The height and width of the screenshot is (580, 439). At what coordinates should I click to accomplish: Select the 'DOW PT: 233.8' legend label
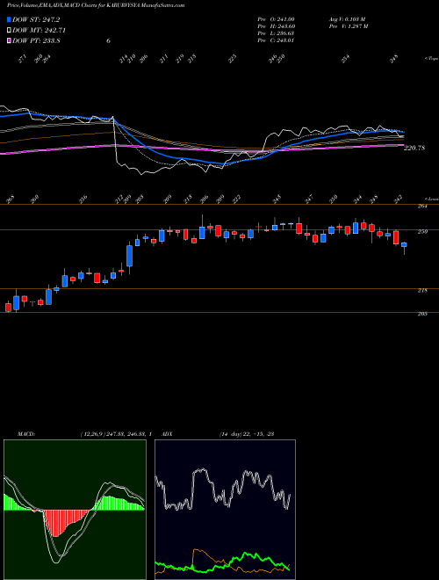36,40
